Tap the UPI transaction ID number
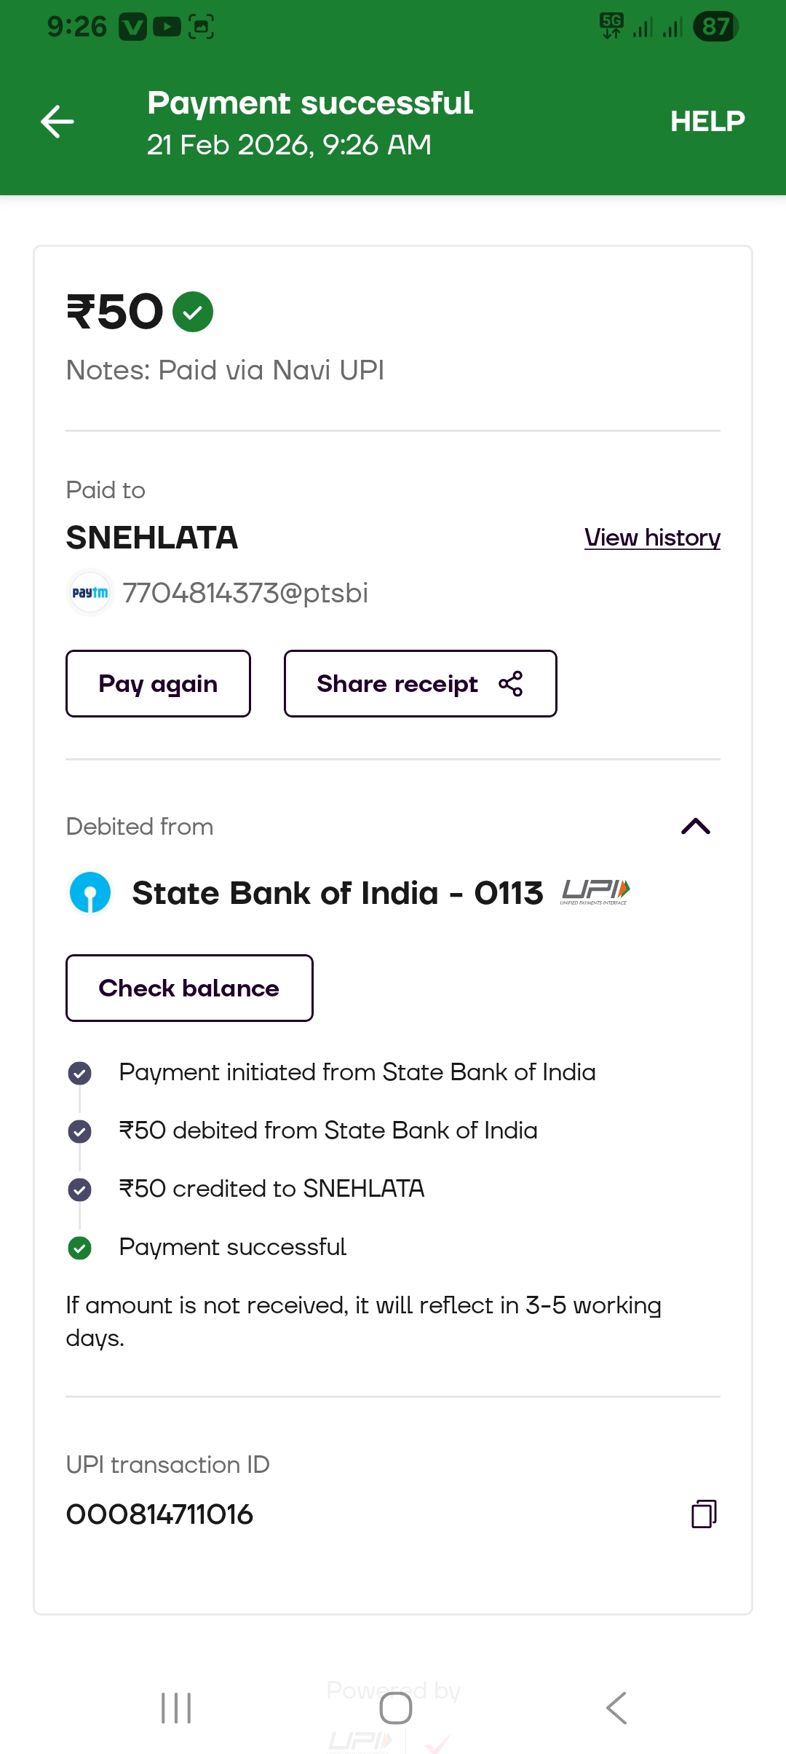Screen dimensions: 786x1754 [159, 1514]
